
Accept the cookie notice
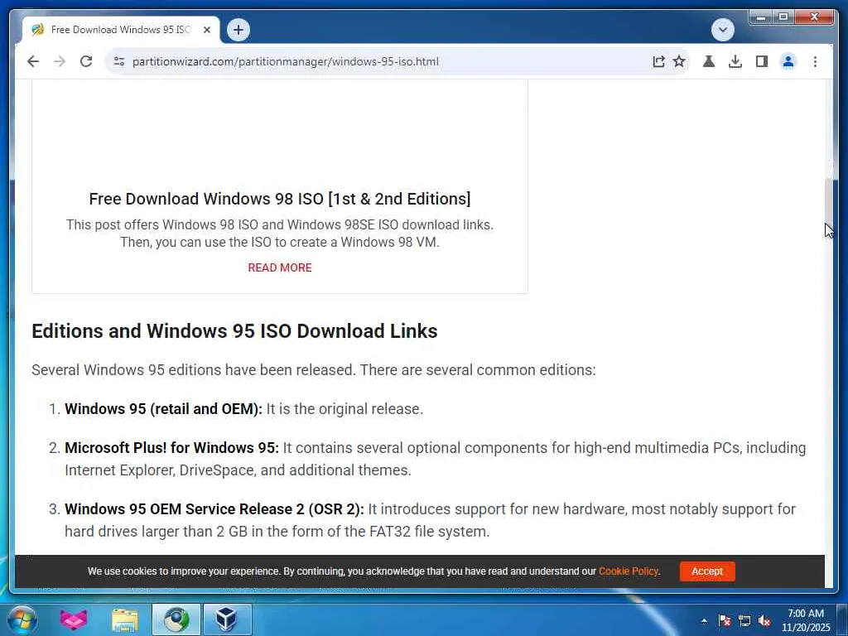707,571
